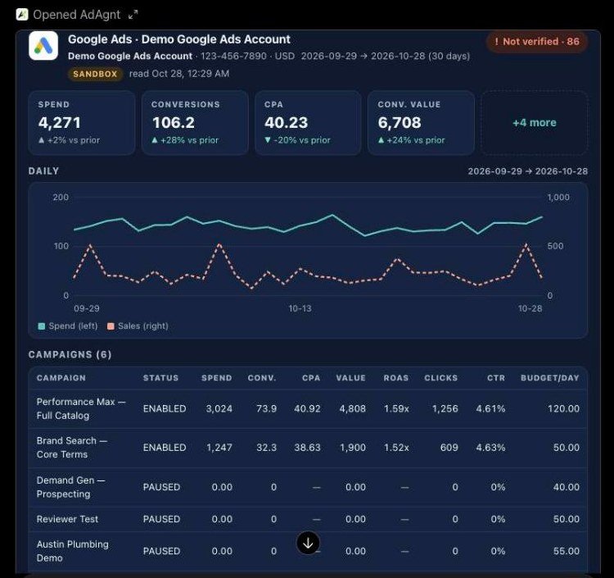Screen dimensions: 614x578
Task: Click the 38.63 CPA value
Action: [307, 448]
